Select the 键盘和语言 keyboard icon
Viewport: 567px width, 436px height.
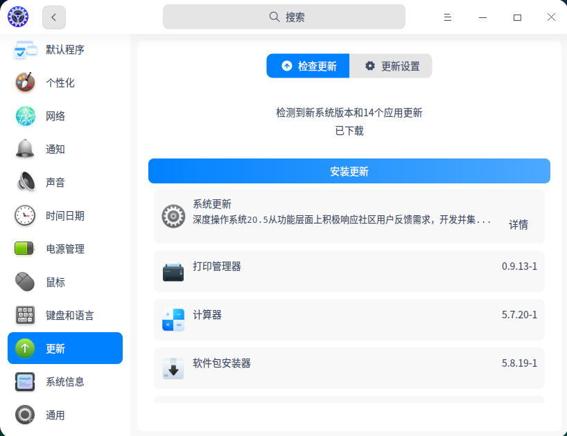click(x=25, y=315)
